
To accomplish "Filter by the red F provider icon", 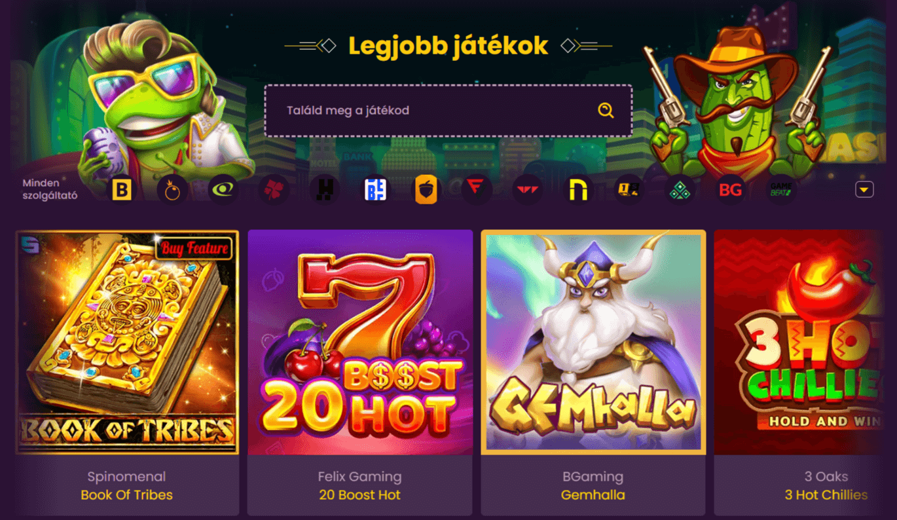I will click(x=476, y=190).
